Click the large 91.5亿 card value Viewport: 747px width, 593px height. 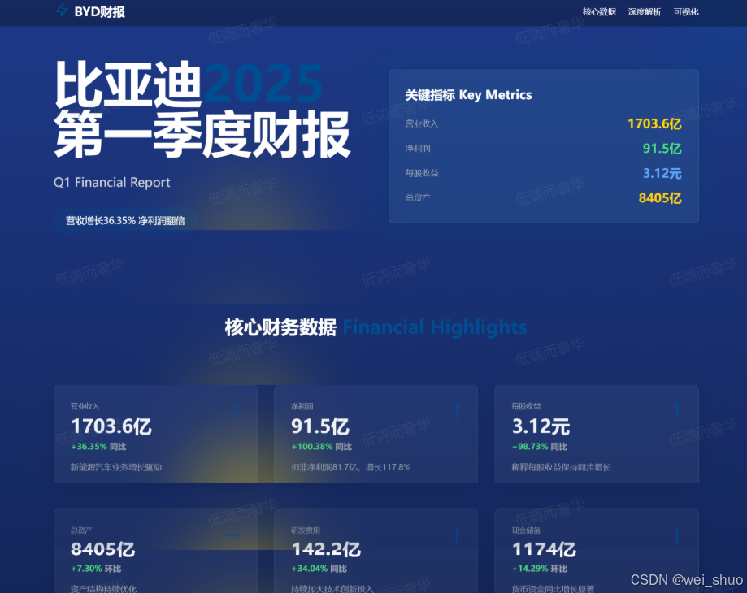[320, 426]
